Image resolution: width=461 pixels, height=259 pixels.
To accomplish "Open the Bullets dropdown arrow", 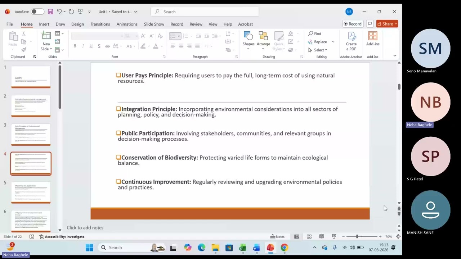I will coord(179,36).
